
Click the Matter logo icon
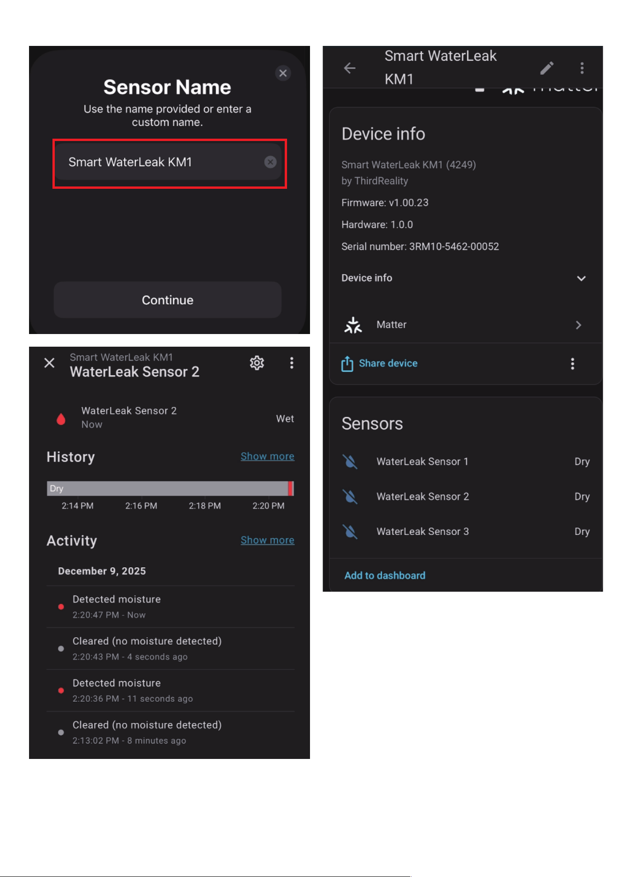point(353,325)
